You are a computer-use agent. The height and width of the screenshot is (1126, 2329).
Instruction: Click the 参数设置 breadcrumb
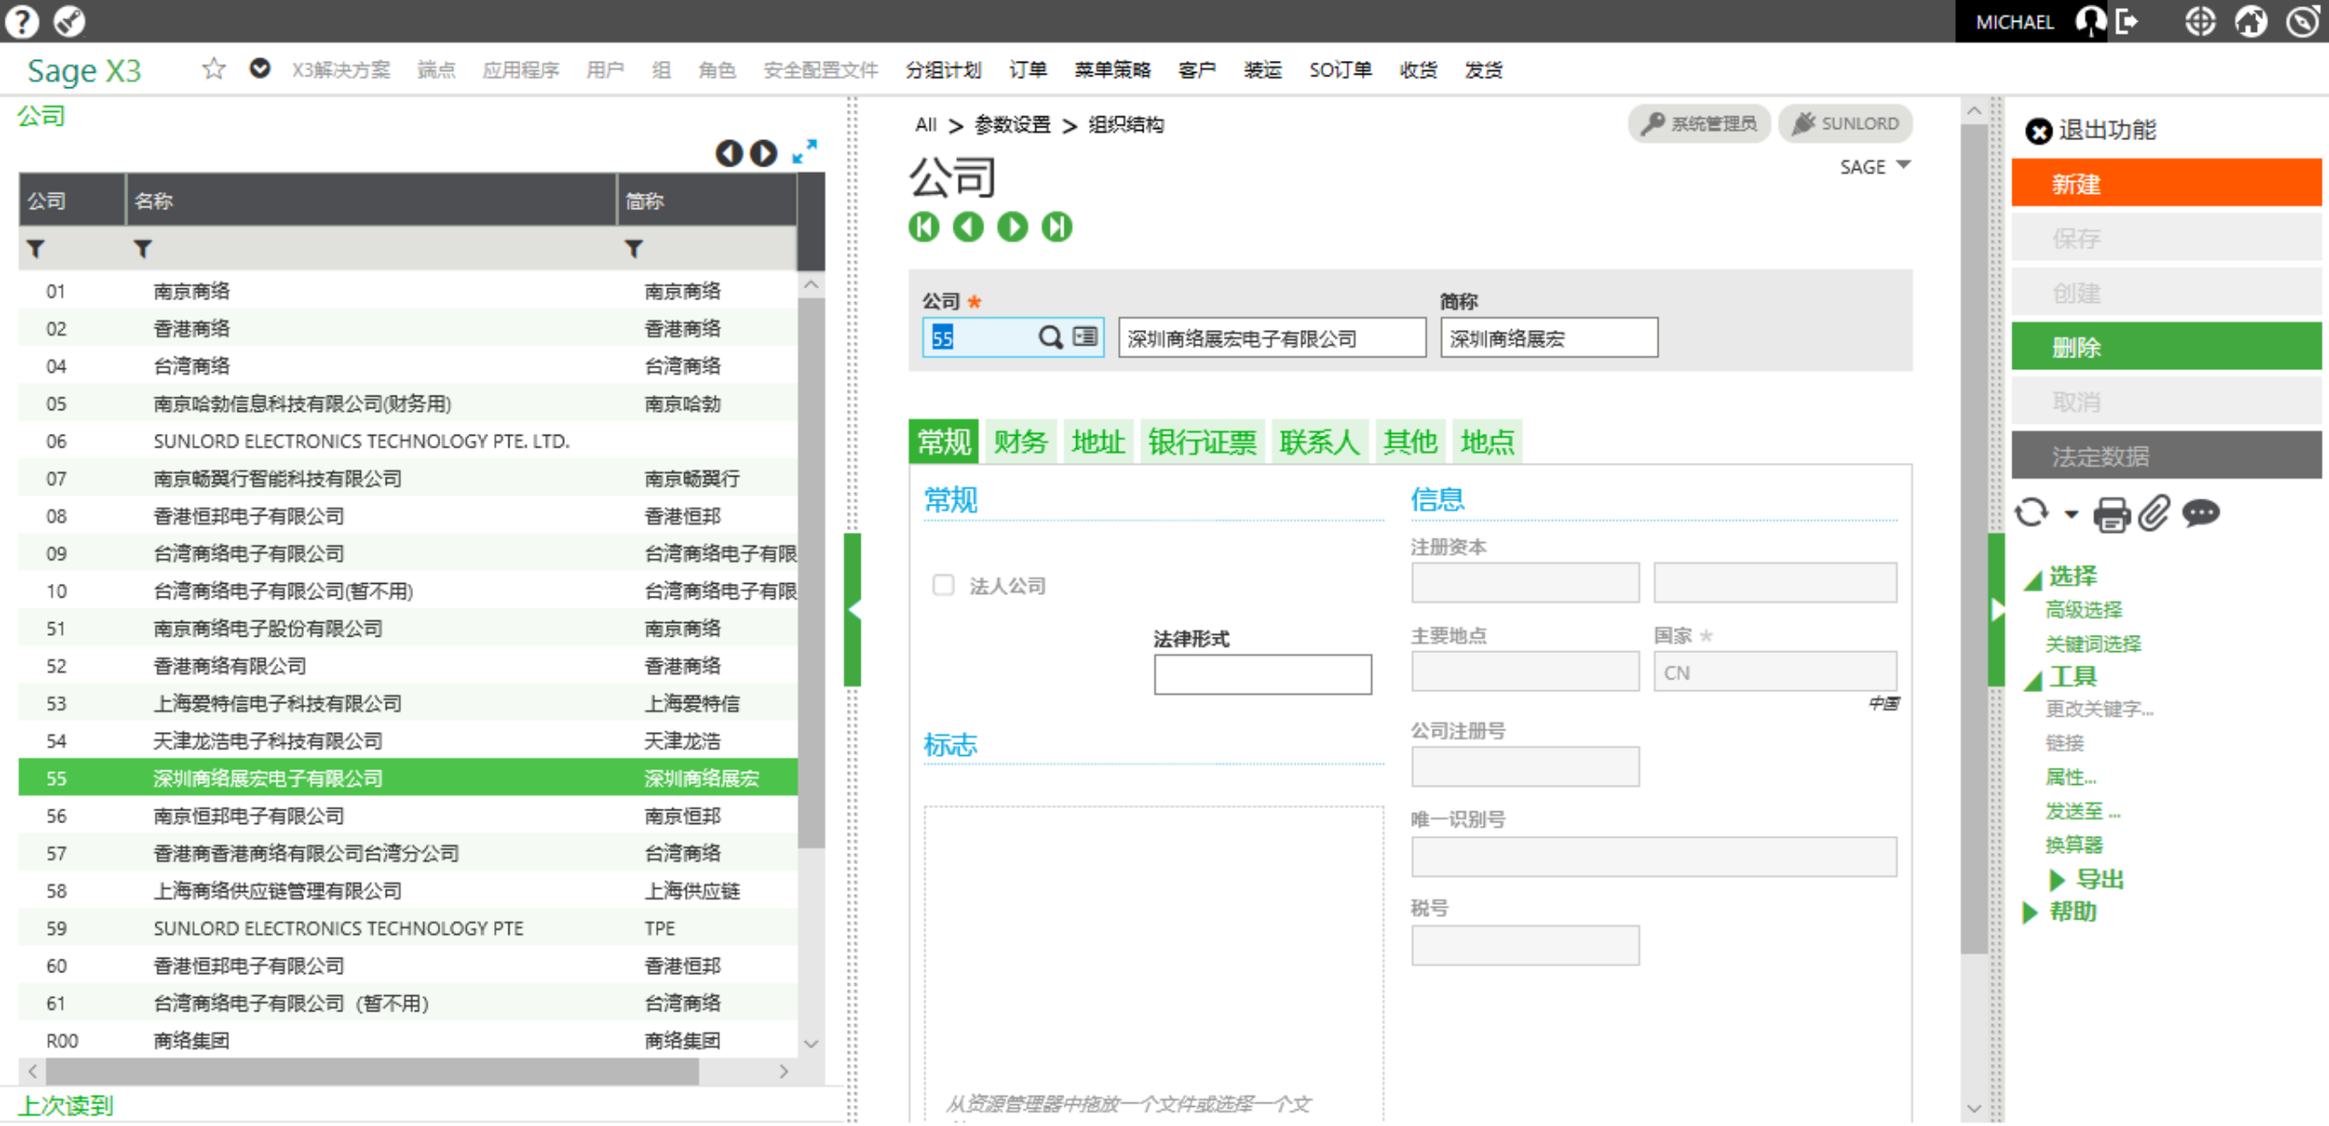(1012, 125)
